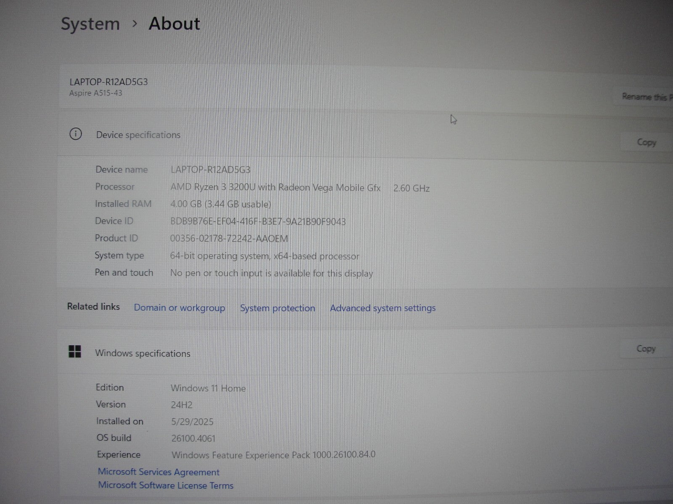Click the OS build value 26100.4061

193,438
